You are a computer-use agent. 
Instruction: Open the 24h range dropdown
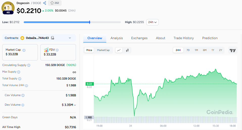[x=152, y=22]
